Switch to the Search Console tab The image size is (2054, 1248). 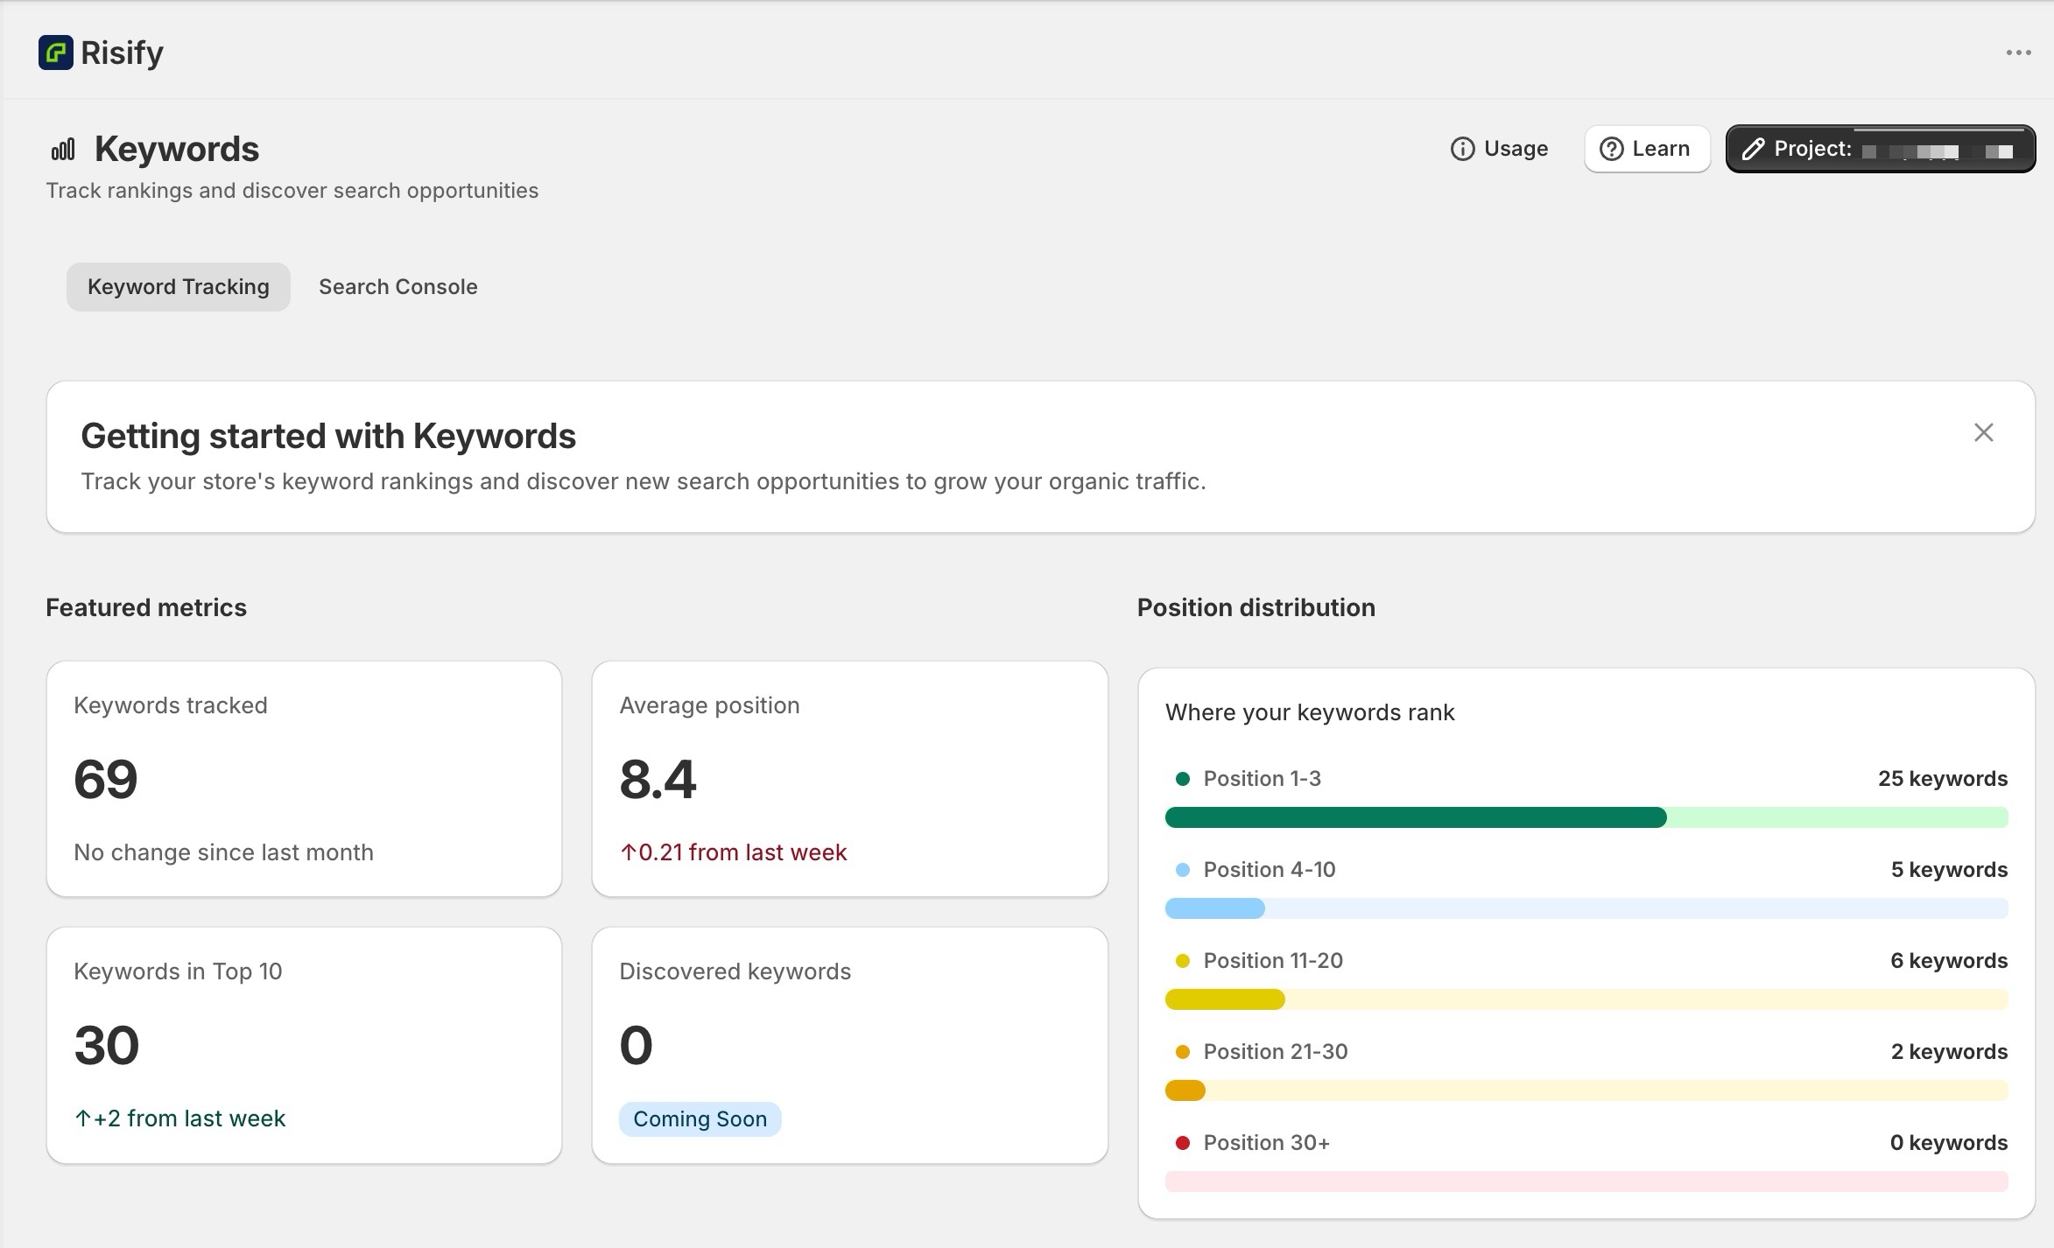pyautogui.click(x=398, y=287)
